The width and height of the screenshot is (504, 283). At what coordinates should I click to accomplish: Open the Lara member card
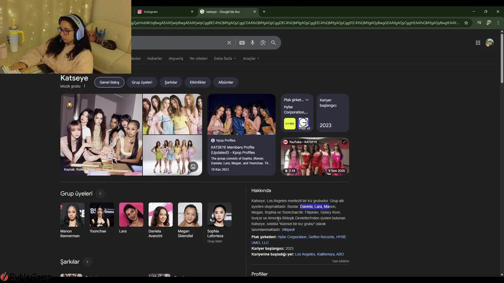coord(131,218)
